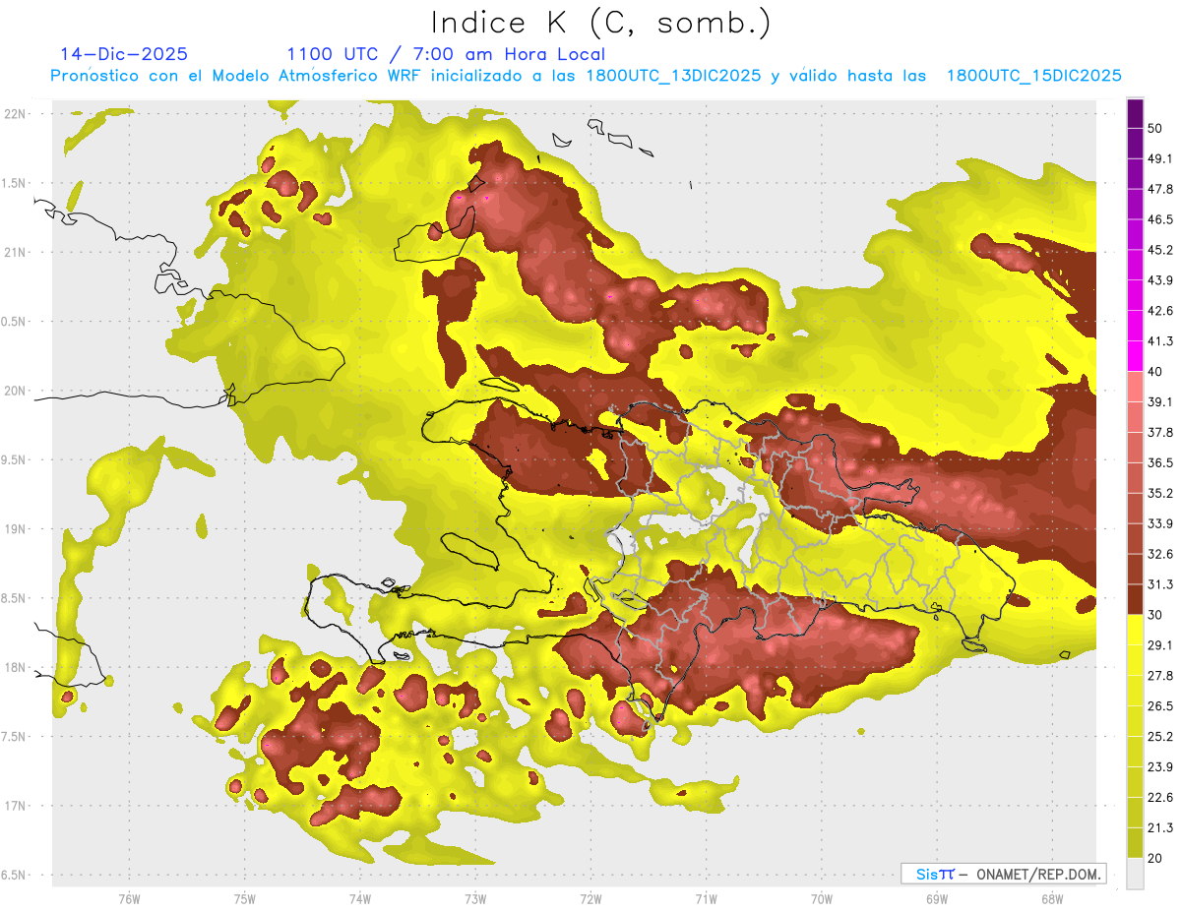Click the "76W" longitude axis label
Screen dimensions: 1181x912
coord(129,899)
